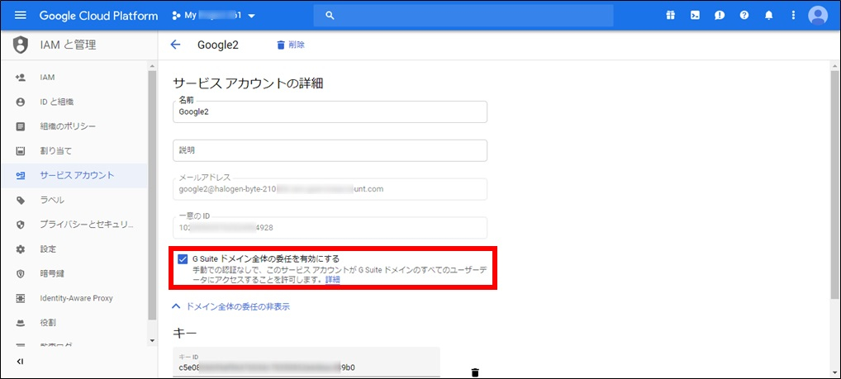Click the 一意の ID field

(330, 228)
